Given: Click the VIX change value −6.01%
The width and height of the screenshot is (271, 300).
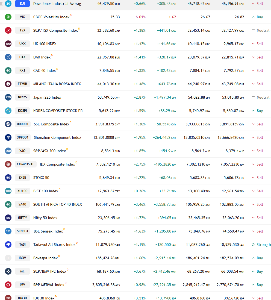Looking at the screenshot, I should (140, 17).
